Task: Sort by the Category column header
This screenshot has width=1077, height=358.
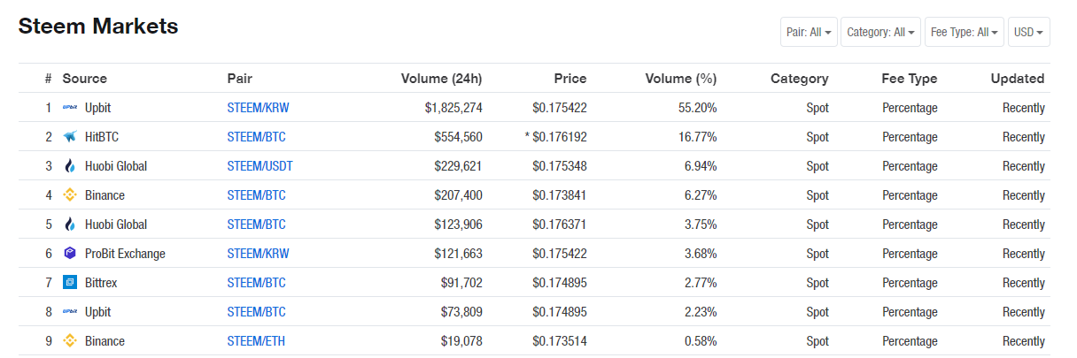Action: pyautogui.click(x=800, y=79)
